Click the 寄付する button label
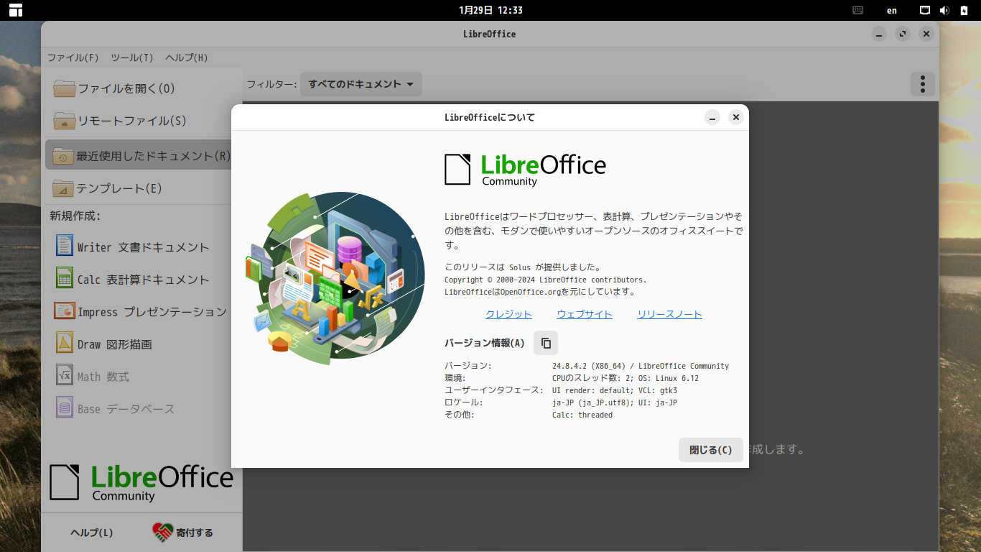The height and width of the screenshot is (552, 981). pyautogui.click(x=195, y=533)
